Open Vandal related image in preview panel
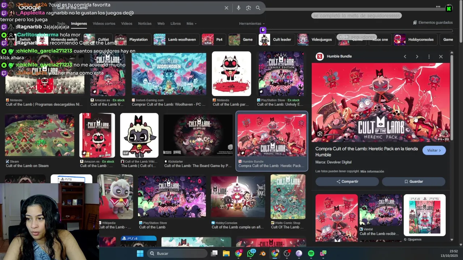463x260 pixels. coord(381,210)
